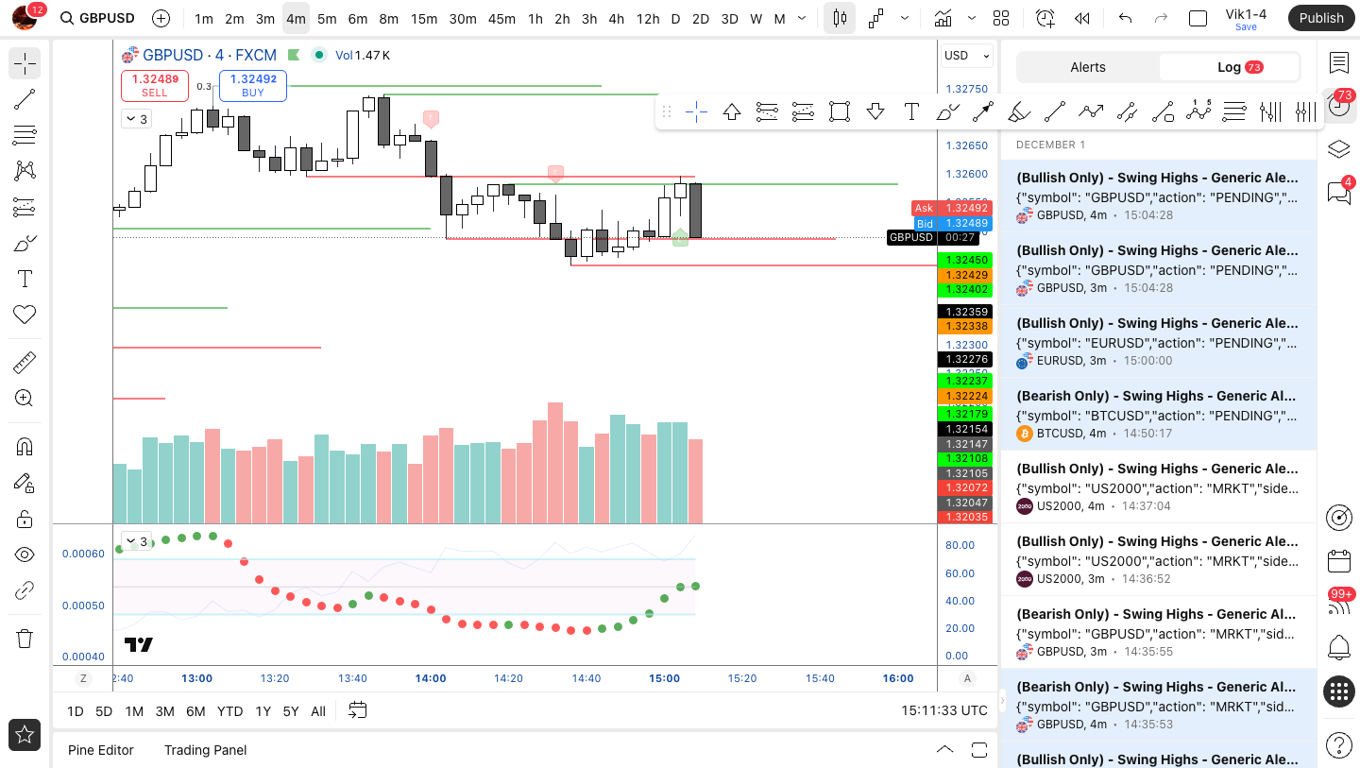Open the Fibonacci tools group in left toolbar
The height and width of the screenshot is (768, 1360).
pyautogui.click(x=25, y=135)
